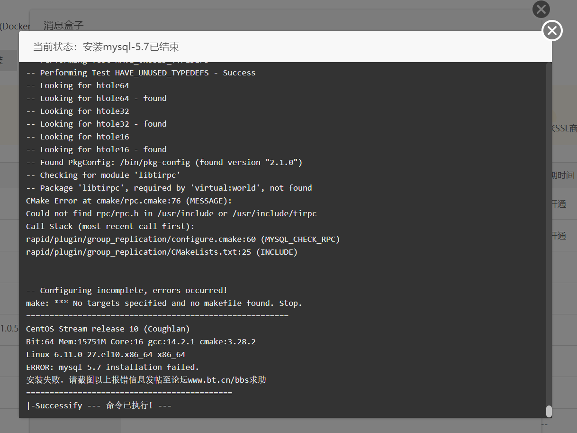
Task: Click the 'Found PkgConfig: /bin/pkg-config' line
Action: (164, 162)
